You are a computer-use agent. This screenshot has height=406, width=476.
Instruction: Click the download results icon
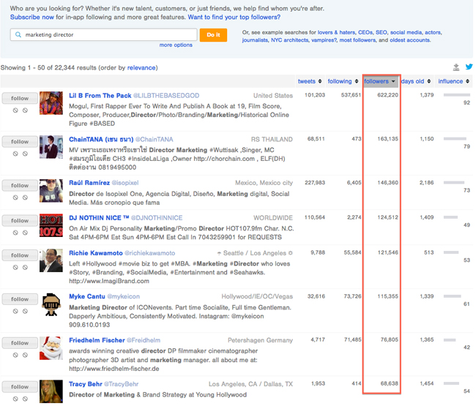(455, 67)
